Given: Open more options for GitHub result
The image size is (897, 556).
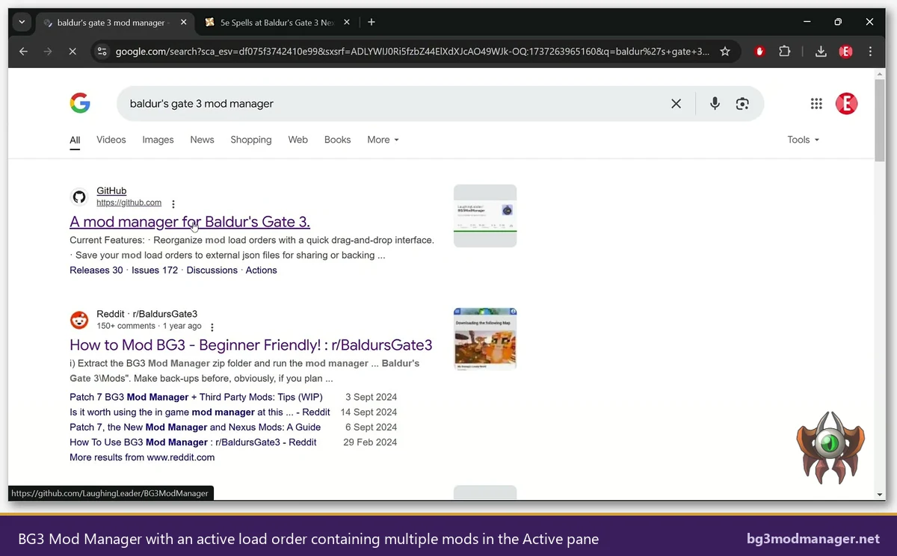Looking at the screenshot, I should pyautogui.click(x=173, y=204).
